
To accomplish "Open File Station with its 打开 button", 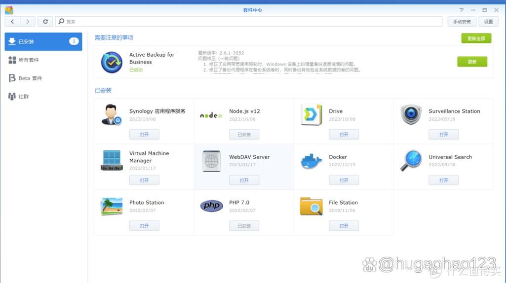I will tap(344, 226).
